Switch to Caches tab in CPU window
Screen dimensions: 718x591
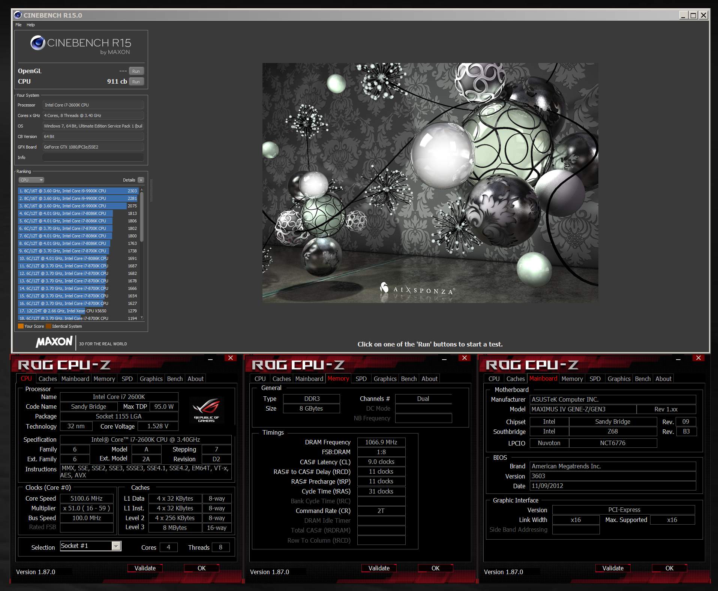pos(48,379)
